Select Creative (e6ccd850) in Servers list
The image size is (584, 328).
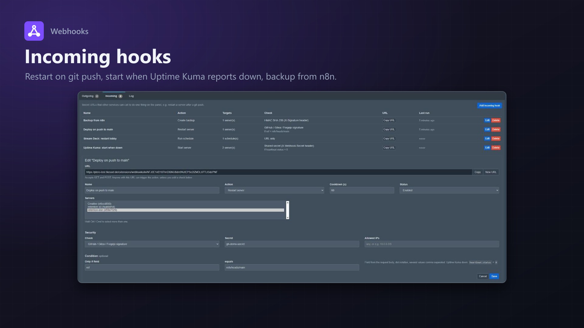186,204
